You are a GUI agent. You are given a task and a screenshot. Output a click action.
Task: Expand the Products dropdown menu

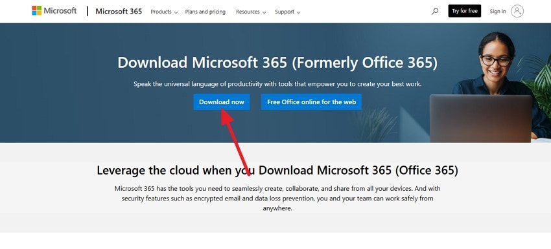[x=164, y=12]
